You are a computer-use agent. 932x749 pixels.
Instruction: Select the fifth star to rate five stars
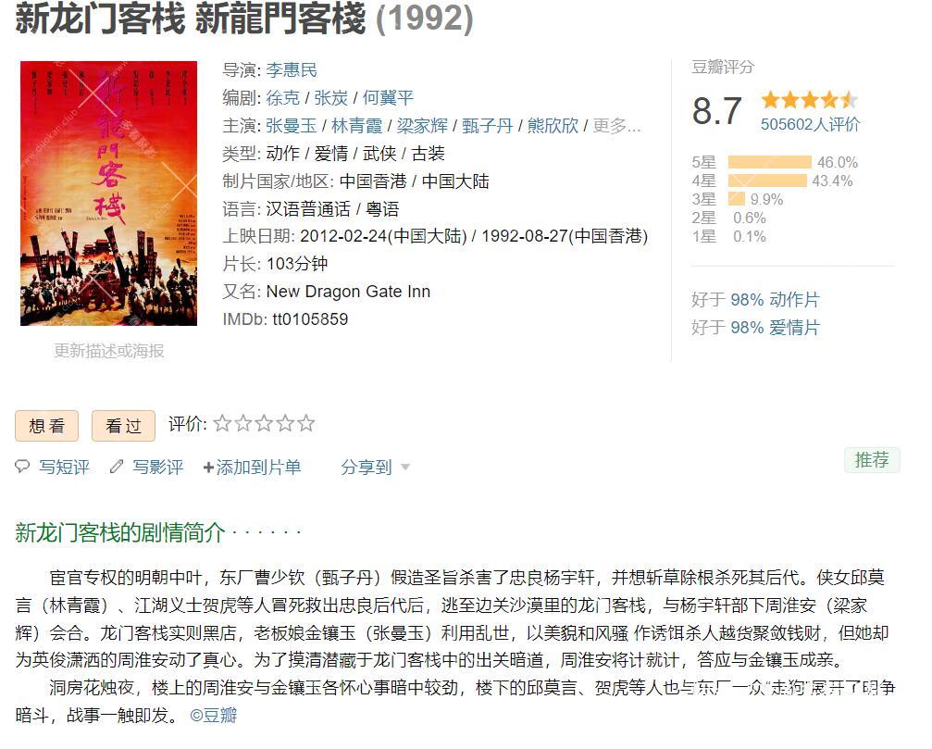[307, 423]
